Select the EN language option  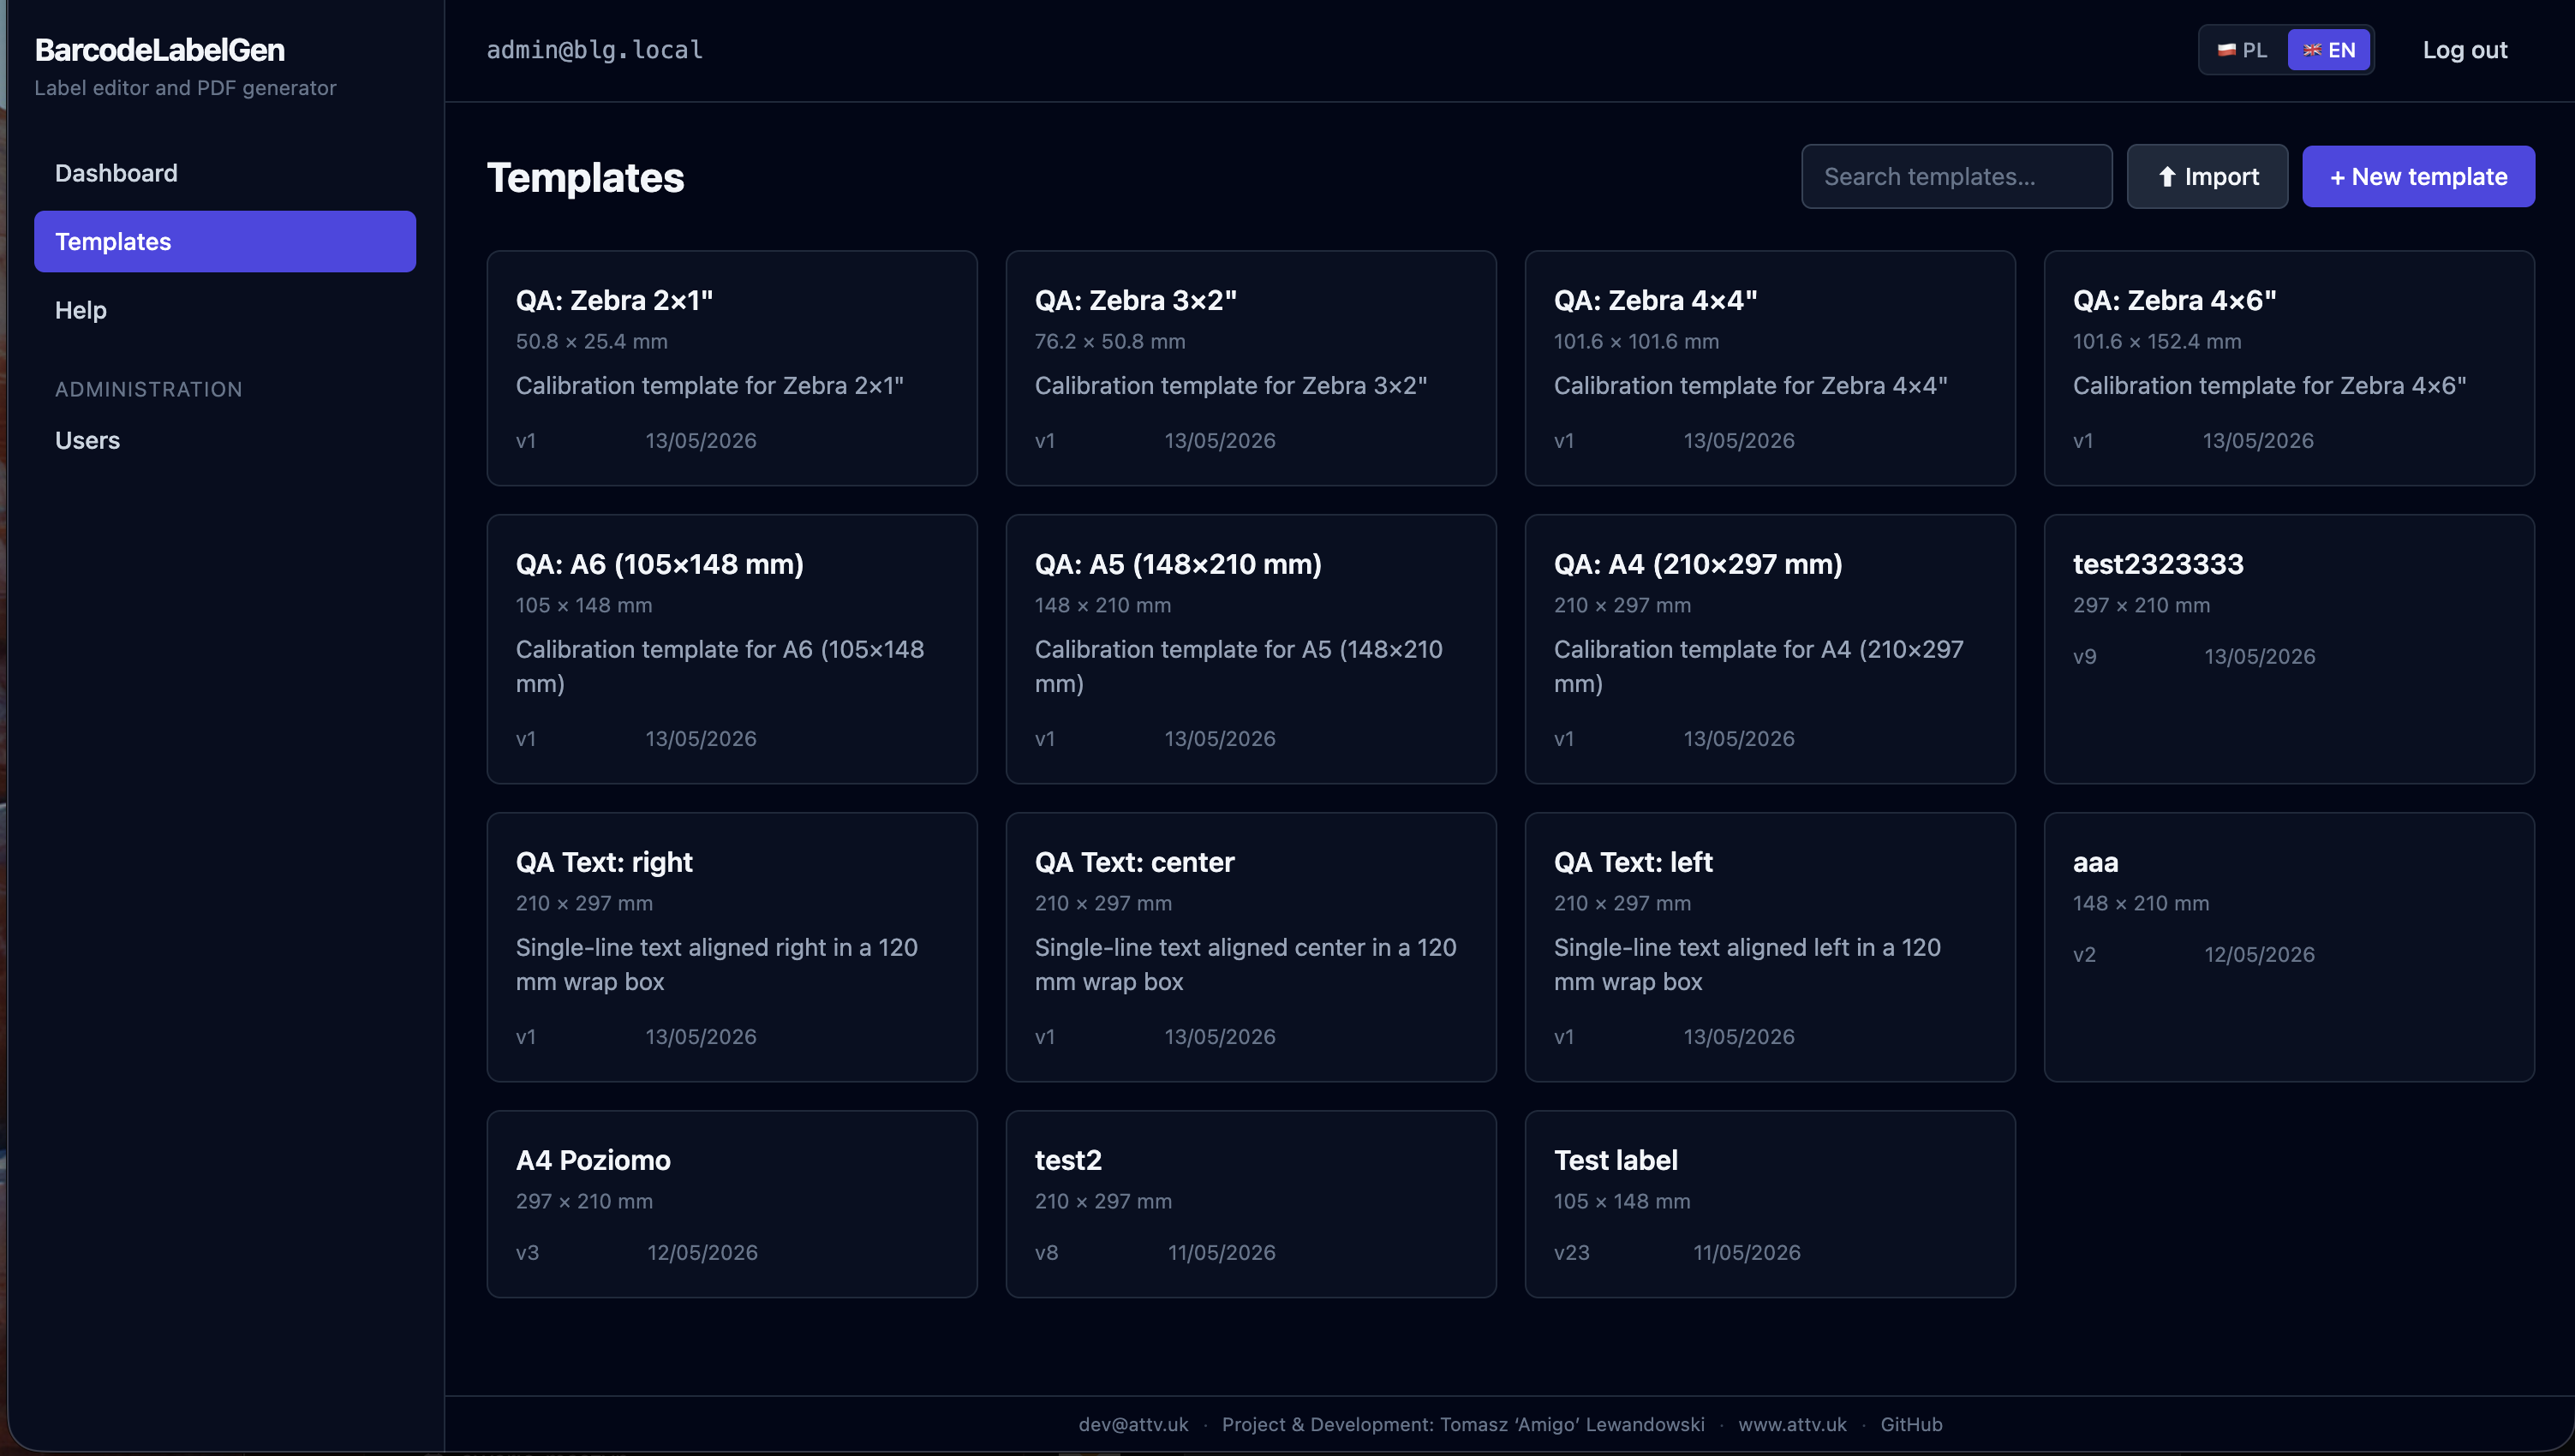pyautogui.click(x=2329, y=50)
